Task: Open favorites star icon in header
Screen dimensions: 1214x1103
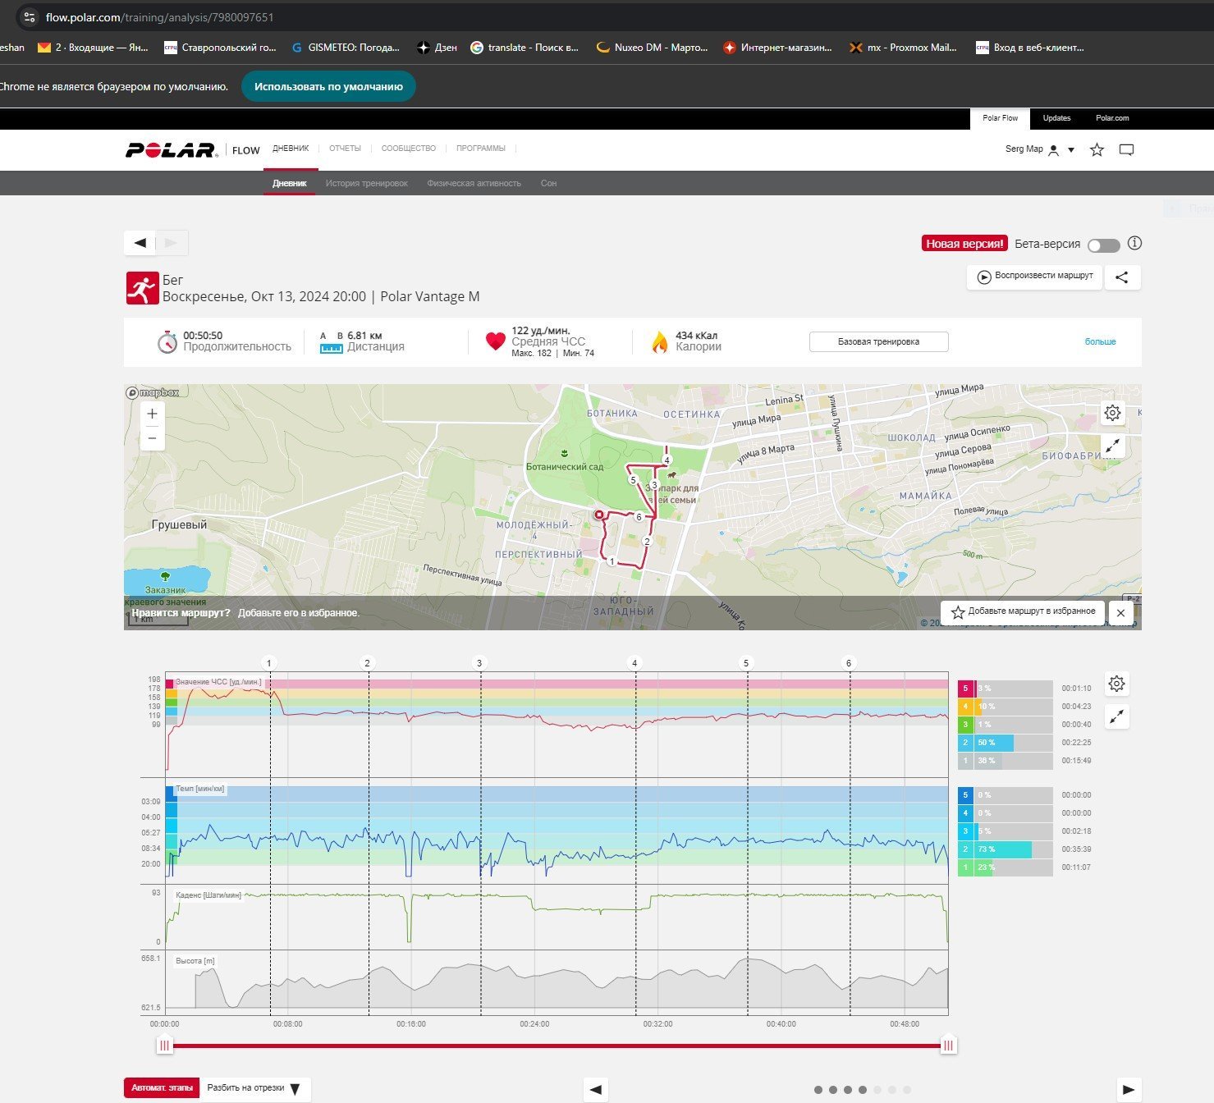Action: [x=1097, y=150]
